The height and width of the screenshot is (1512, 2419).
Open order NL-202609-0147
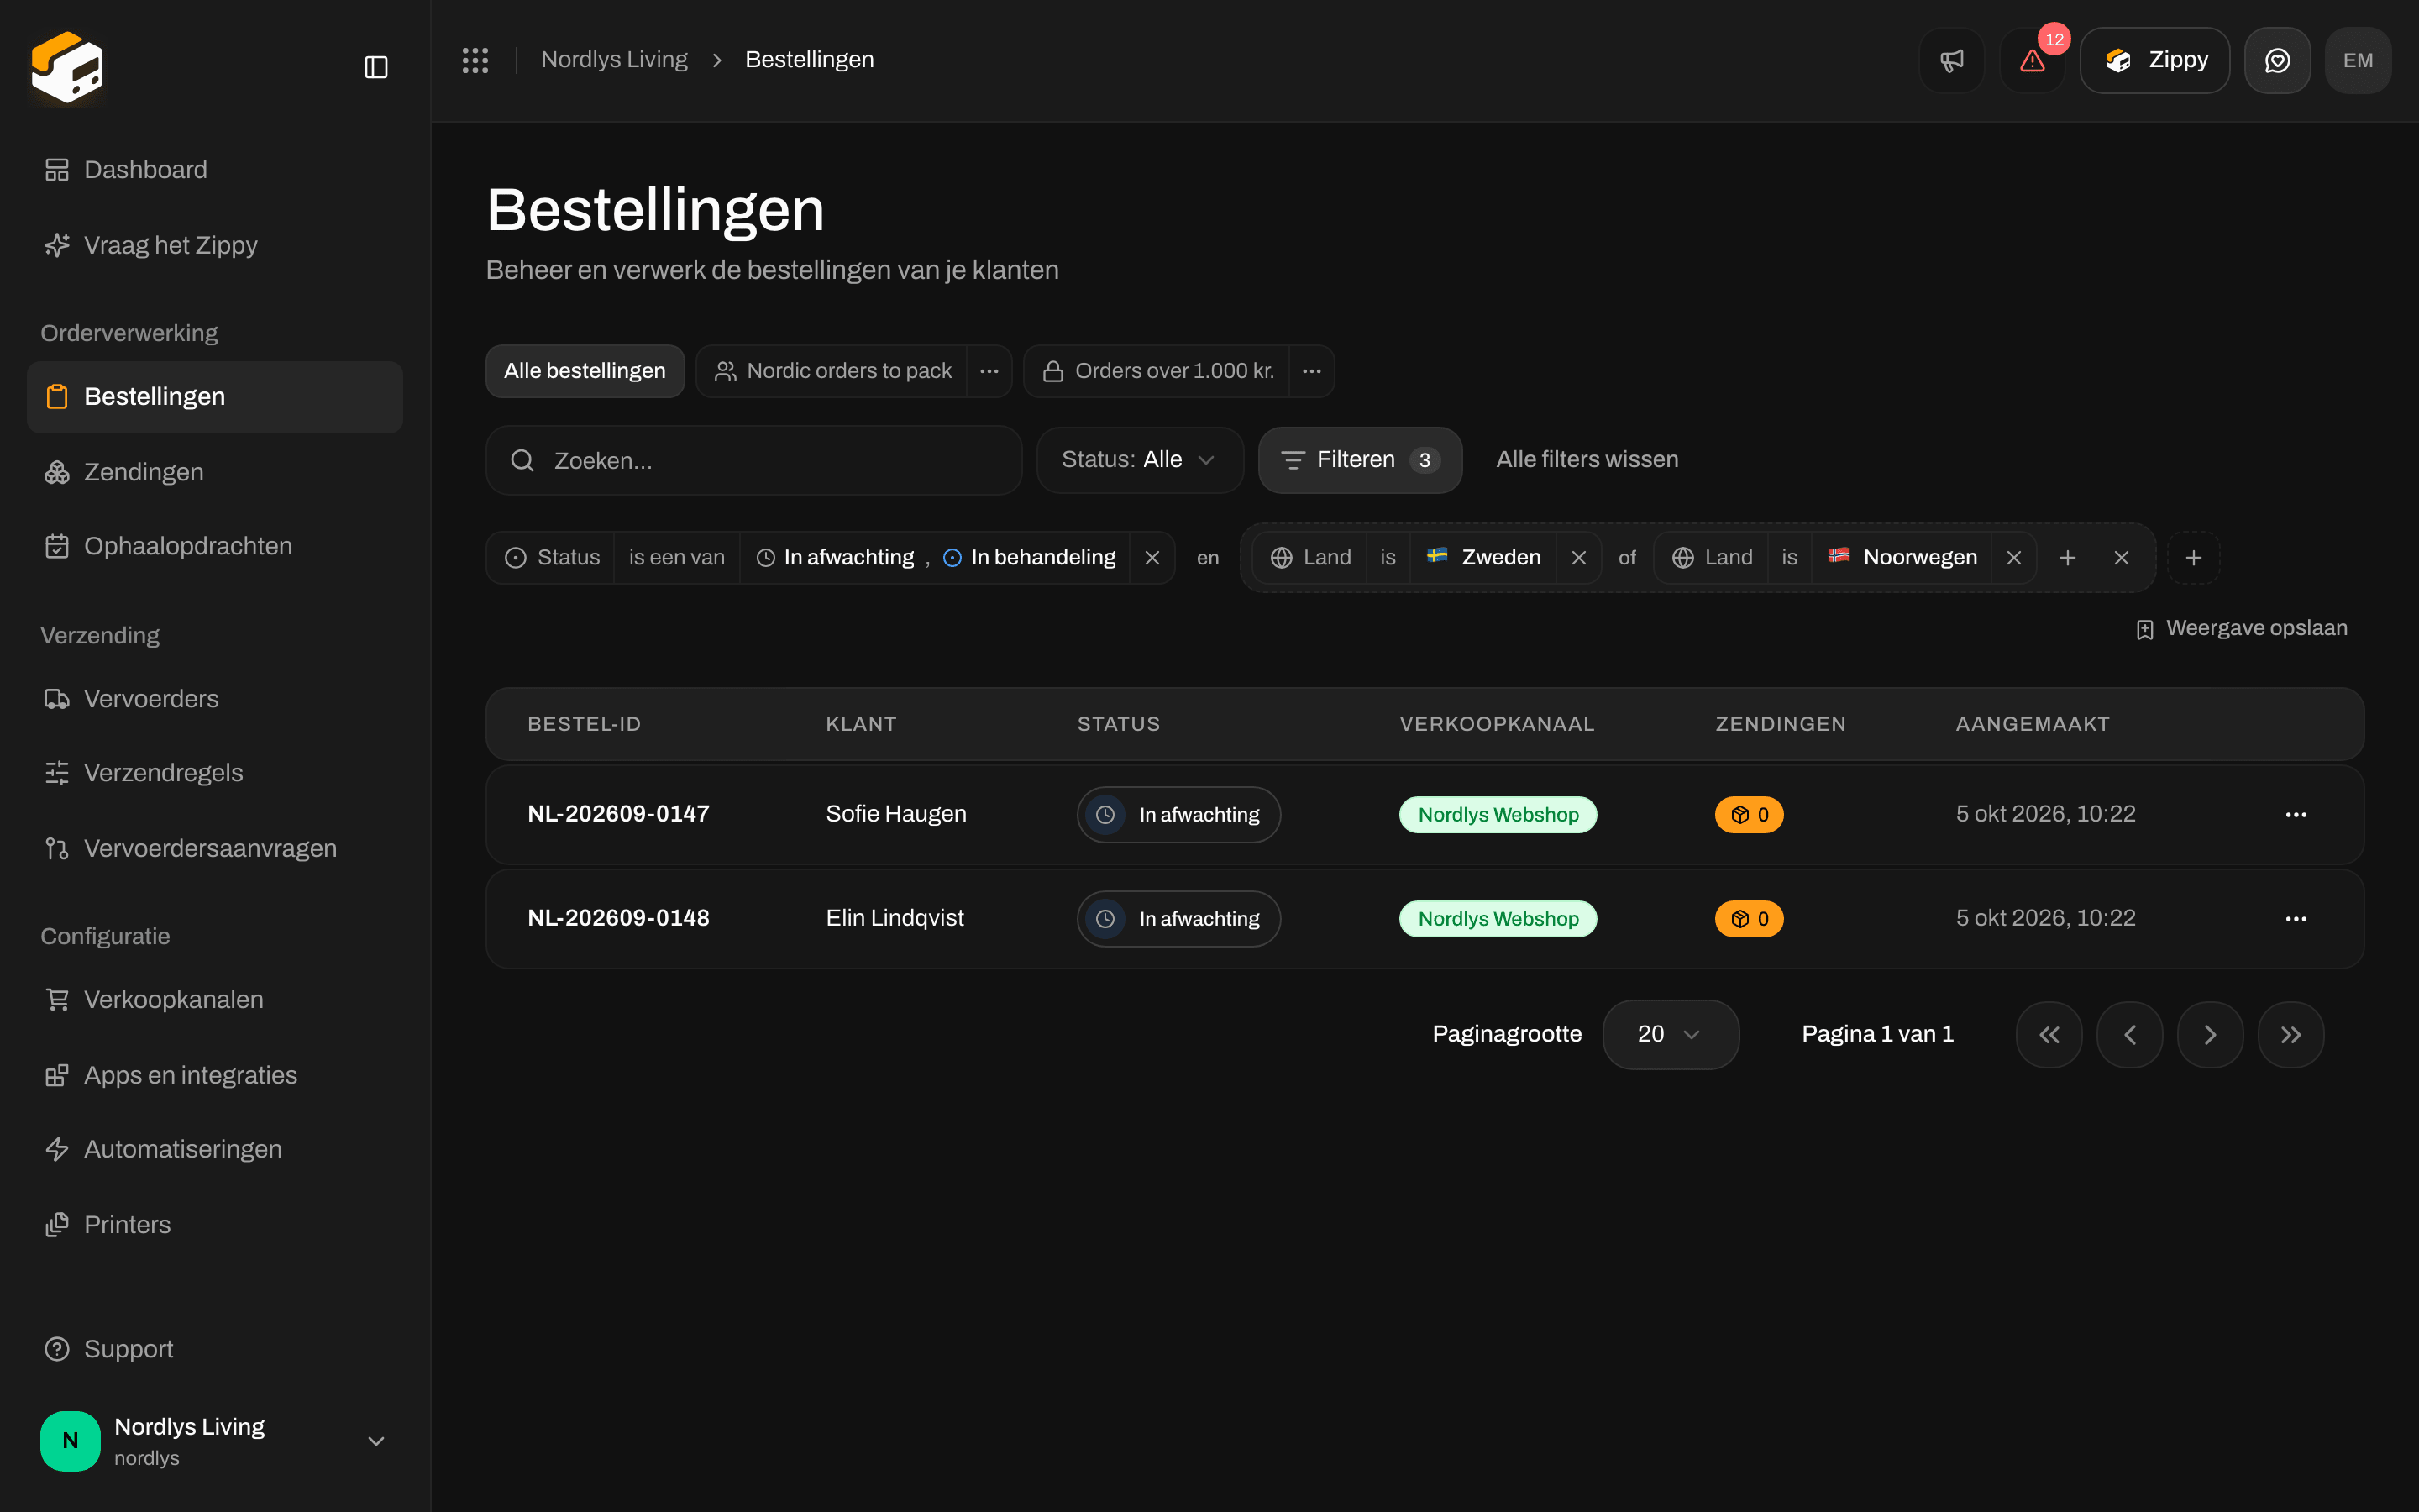[x=617, y=814]
